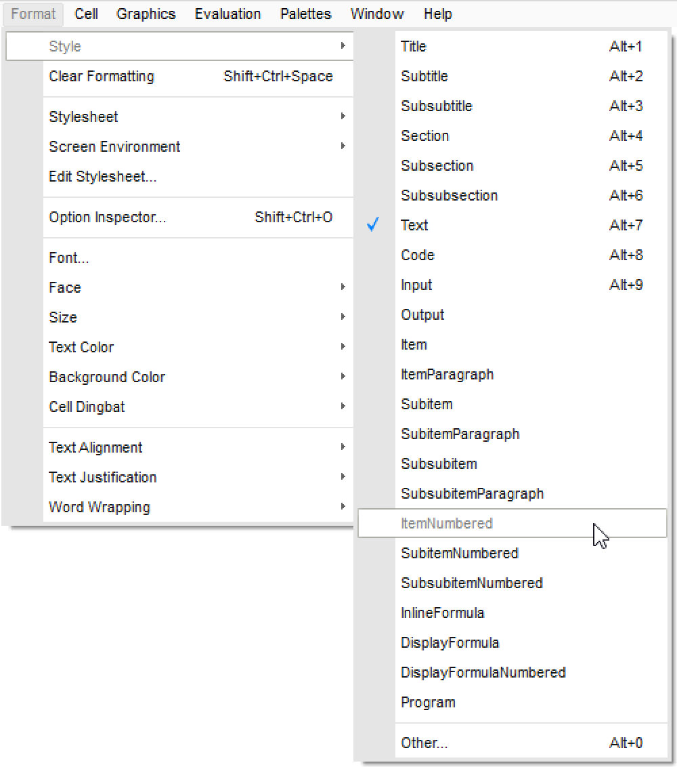Open Edit Stylesheet dialog

pyautogui.click(x=103, y=177)
